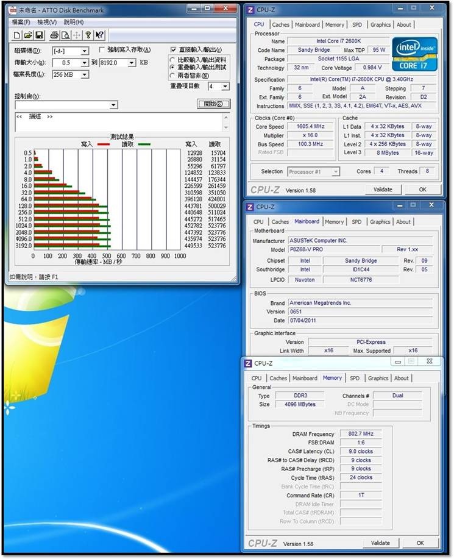Toggle the 強制寫入存取 checkbox
This screenshot has height=559, width=454.
(x=102, y=49)
